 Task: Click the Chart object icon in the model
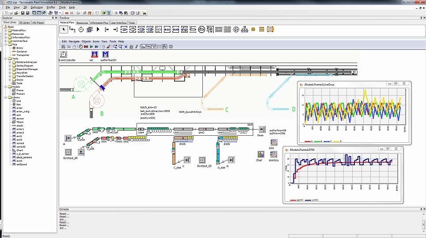[x=261, y=154]
